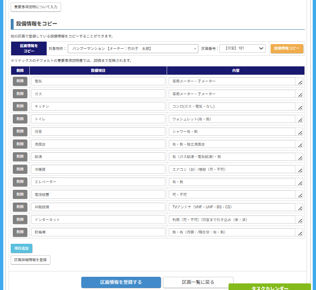Screen dimensions: 316x290
Task: Click the 重要事項説明について入力 button
Action: click(36, 7)
